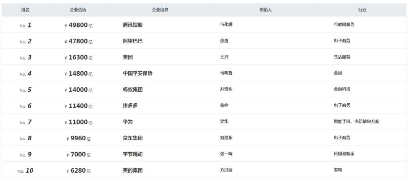This screenshot has height=181, width=409.
Task: Click the 企业估值 column header
Action: [78, 10]
